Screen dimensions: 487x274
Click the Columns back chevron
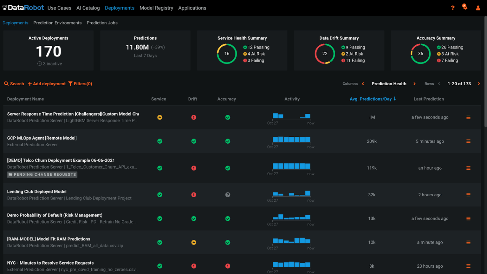363,84
